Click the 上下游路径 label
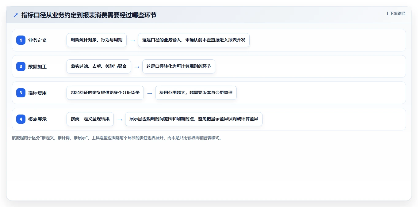Image resolution: width=418 pixels, height=207 pixels. pos(395,13)
